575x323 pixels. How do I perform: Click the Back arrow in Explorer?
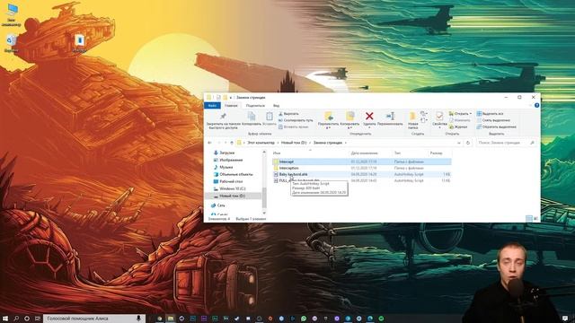(209, 143)
